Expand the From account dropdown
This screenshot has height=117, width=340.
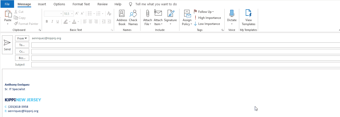(x=22, y=38)
